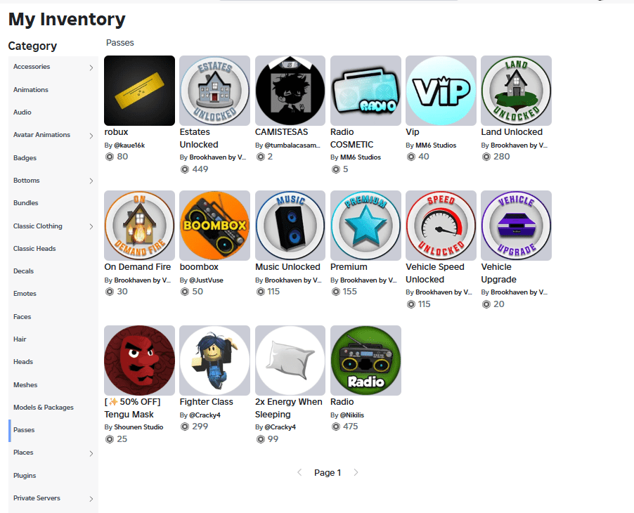Open the green Radio pass icon

click(x=365, y=361)
